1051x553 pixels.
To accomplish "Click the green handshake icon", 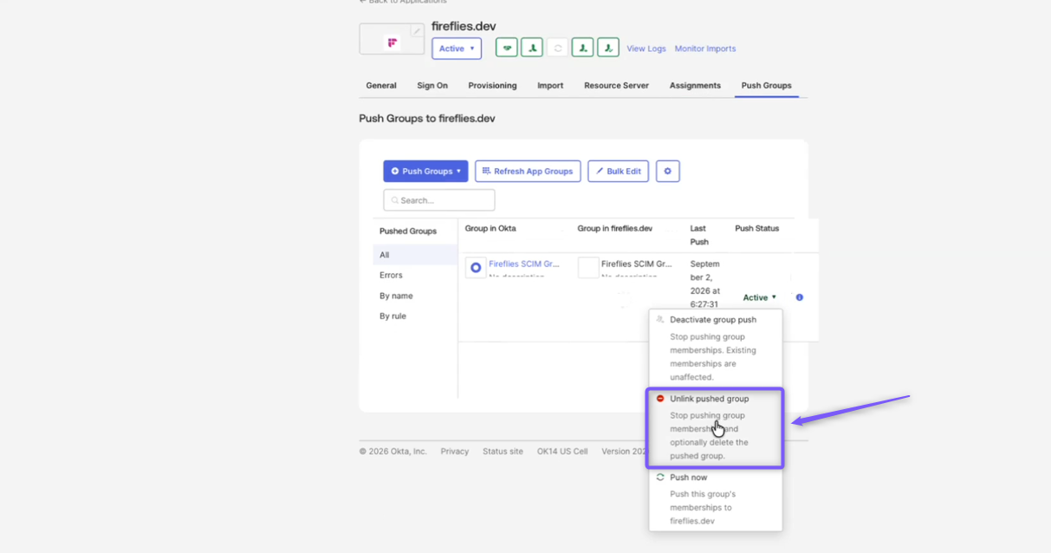I will point(506,49).
